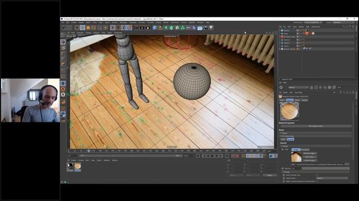Click the red Record keyframe button

click(x=237, y=156)
